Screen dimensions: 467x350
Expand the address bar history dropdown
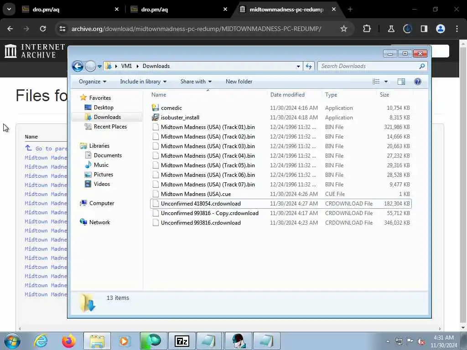298,67
